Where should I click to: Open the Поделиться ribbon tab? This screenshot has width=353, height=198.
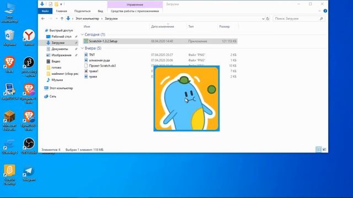coord(82,11)
